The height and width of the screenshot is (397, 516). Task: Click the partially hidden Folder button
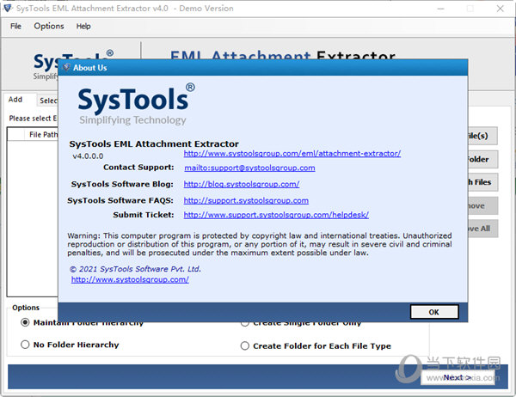(482, 159)
